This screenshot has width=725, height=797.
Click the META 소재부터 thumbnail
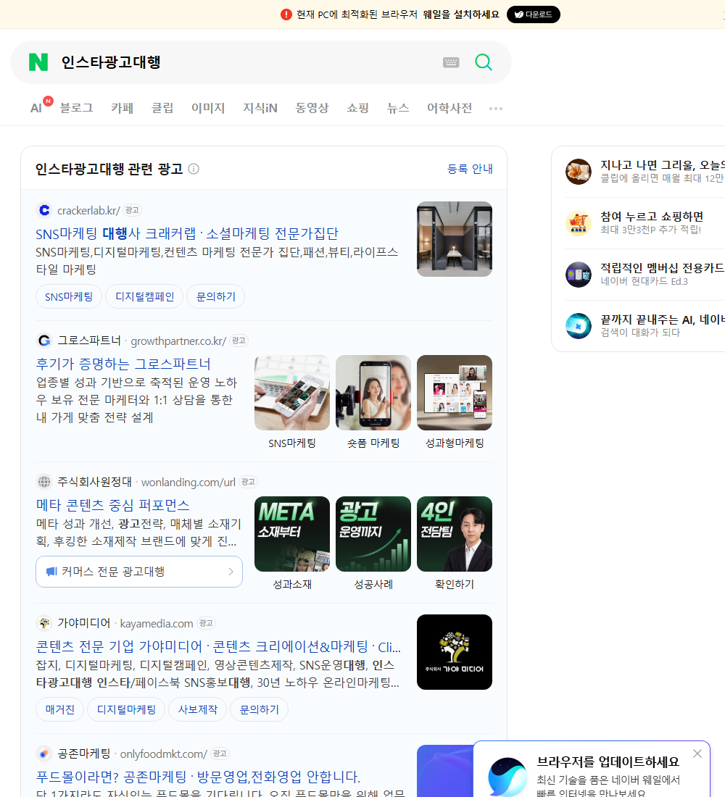coord(292,534)
